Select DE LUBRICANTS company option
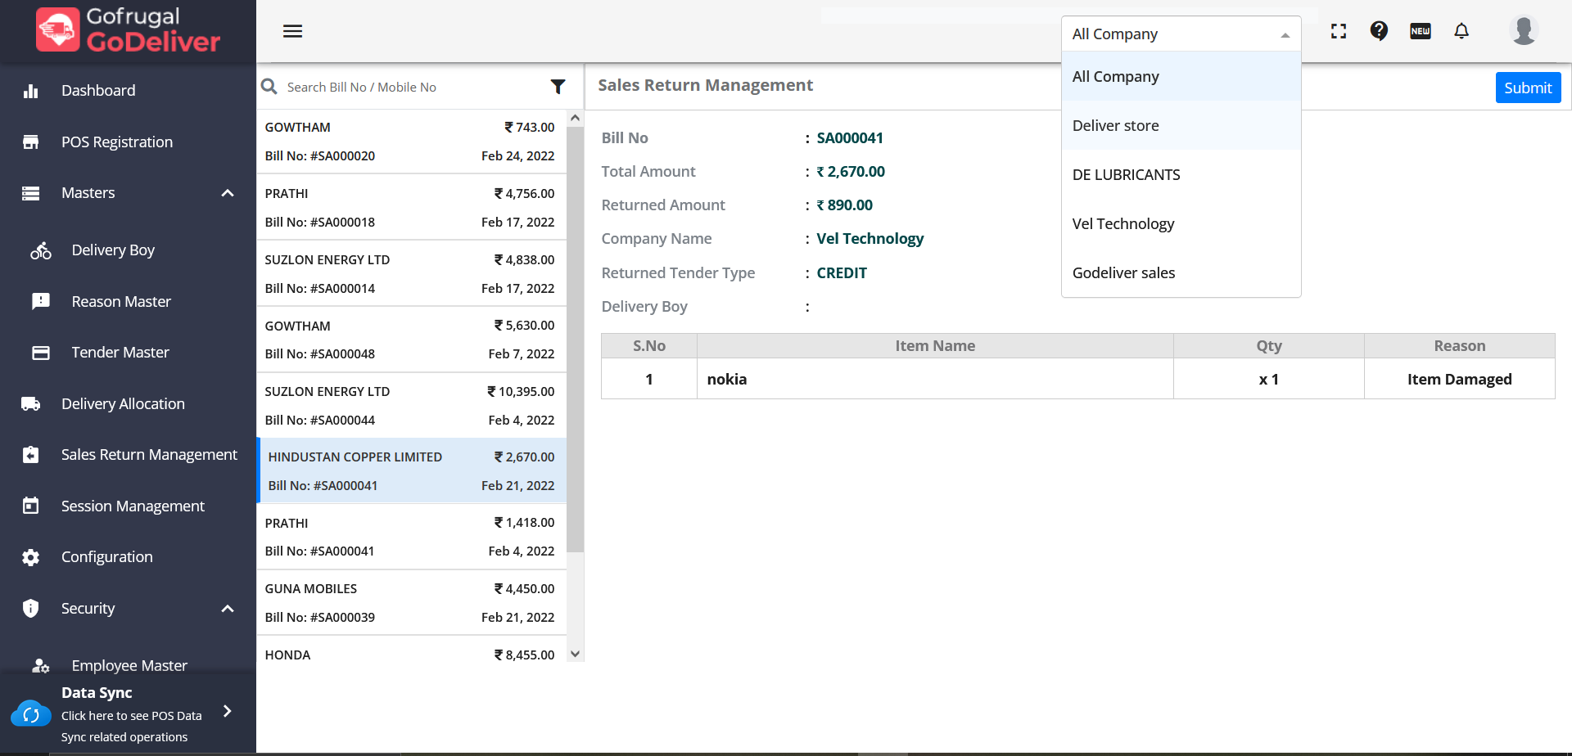The height and width of the screenshot is (756, 1572). [x=1126, y=175]
